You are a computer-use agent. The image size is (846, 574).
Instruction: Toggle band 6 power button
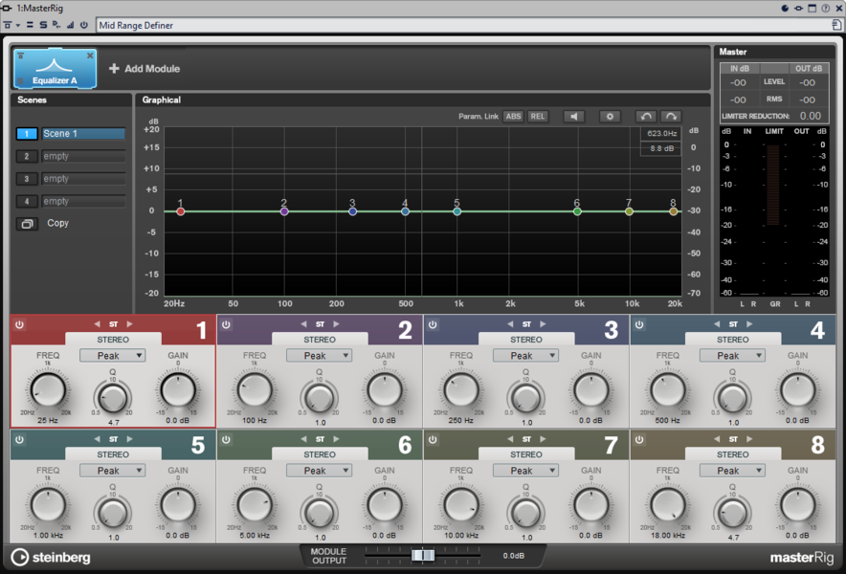(226, 440)
